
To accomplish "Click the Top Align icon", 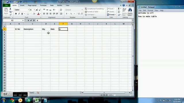I will [x=44, y=10].
